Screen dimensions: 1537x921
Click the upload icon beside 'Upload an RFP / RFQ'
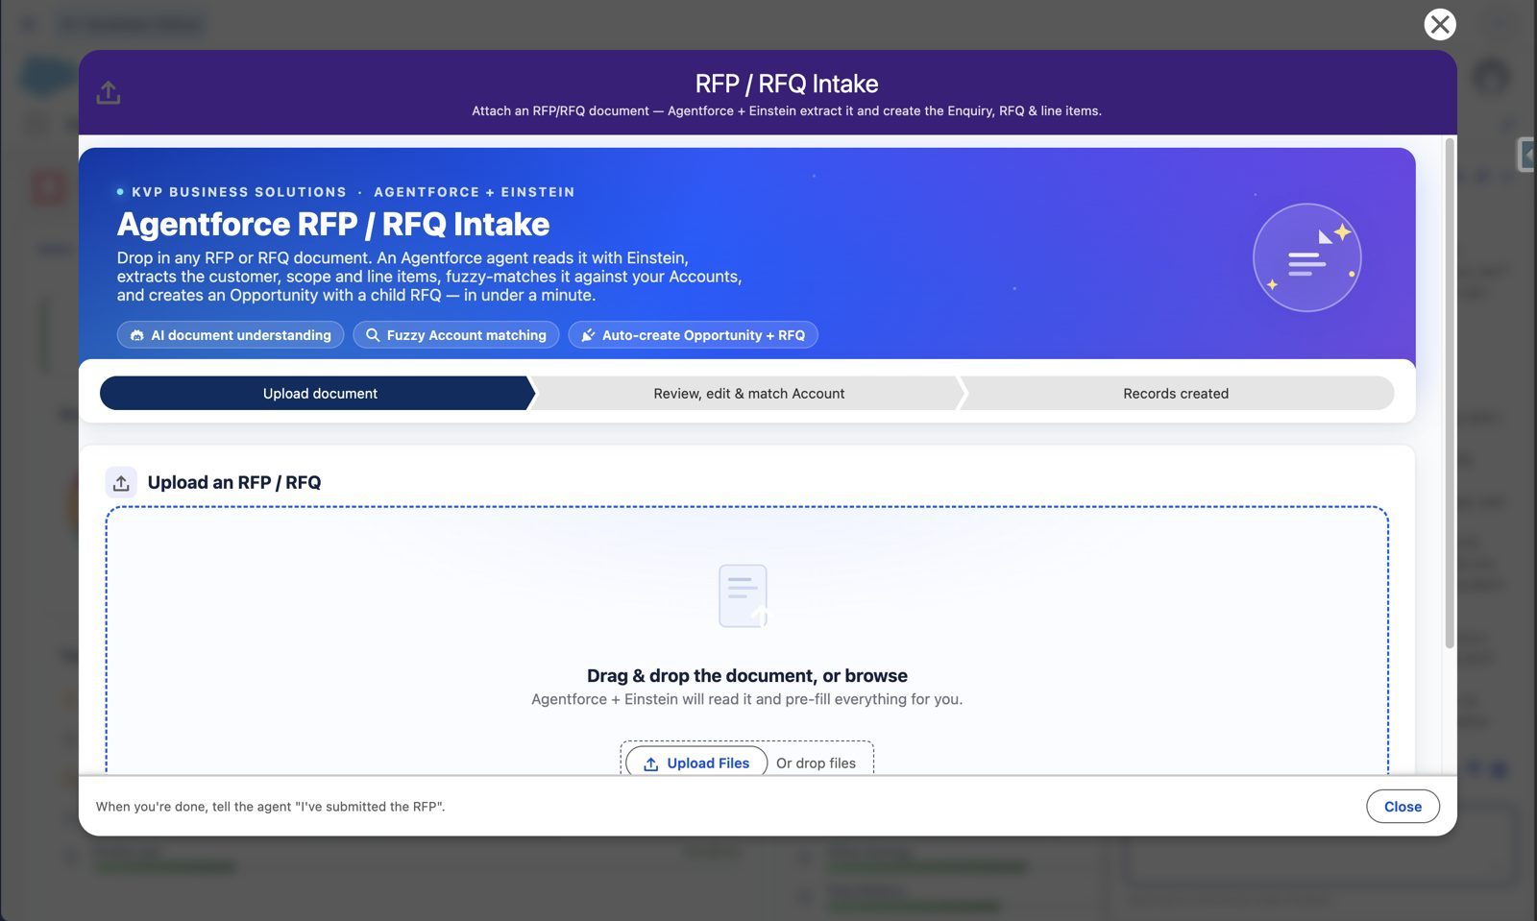pyautogui.click(x=121, y=482)
